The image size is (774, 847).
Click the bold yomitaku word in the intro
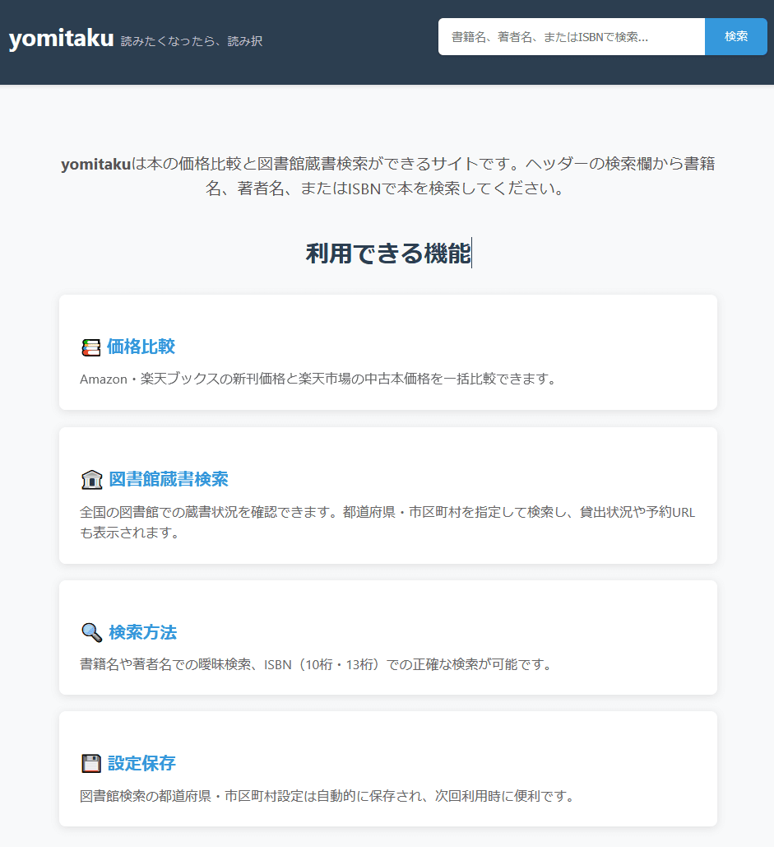pos(95,164)
